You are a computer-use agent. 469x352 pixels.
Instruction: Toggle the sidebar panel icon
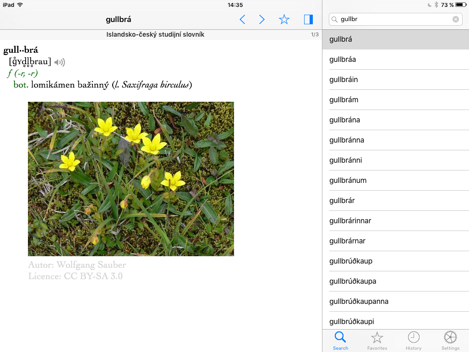308,19
